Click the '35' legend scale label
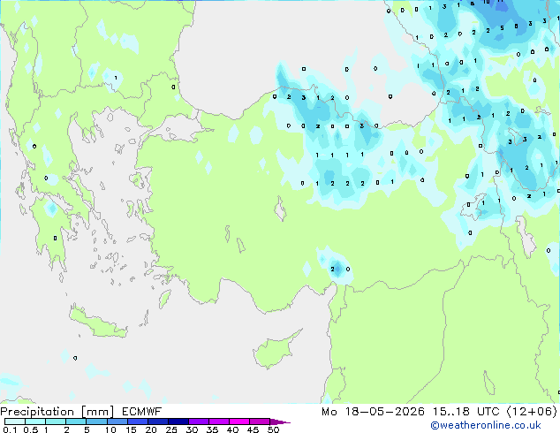The height and width of the screenshot is (433, 560). tap(212, 429)
